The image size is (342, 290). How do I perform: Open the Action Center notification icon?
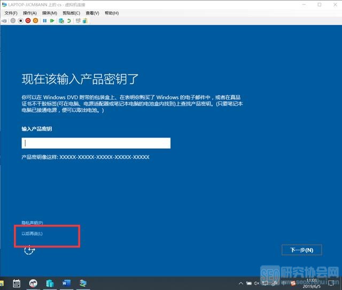[x=331, y=284]
